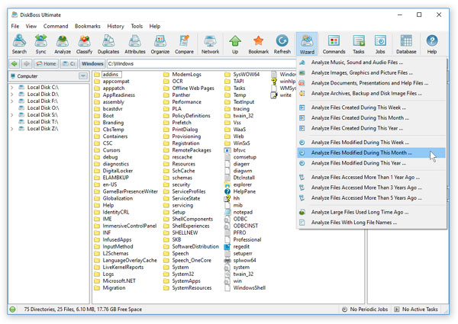Viewport: 458px width, 324px height.
Task: Choose Analyze Files Created During This Week
Action: pos(372,107)
